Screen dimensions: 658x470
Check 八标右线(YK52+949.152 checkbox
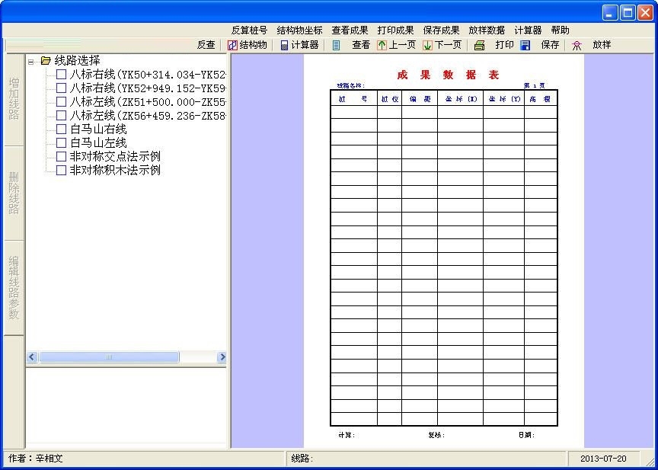61,88
